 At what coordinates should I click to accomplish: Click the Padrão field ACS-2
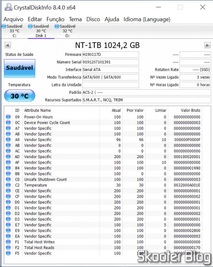click(147, 93)
